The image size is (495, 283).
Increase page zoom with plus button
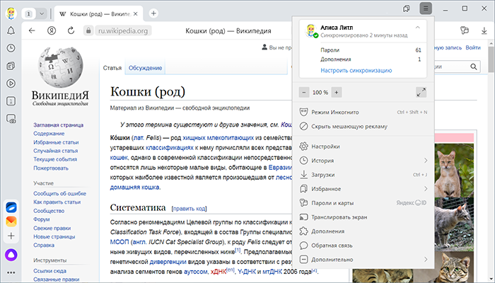point(336,93)
